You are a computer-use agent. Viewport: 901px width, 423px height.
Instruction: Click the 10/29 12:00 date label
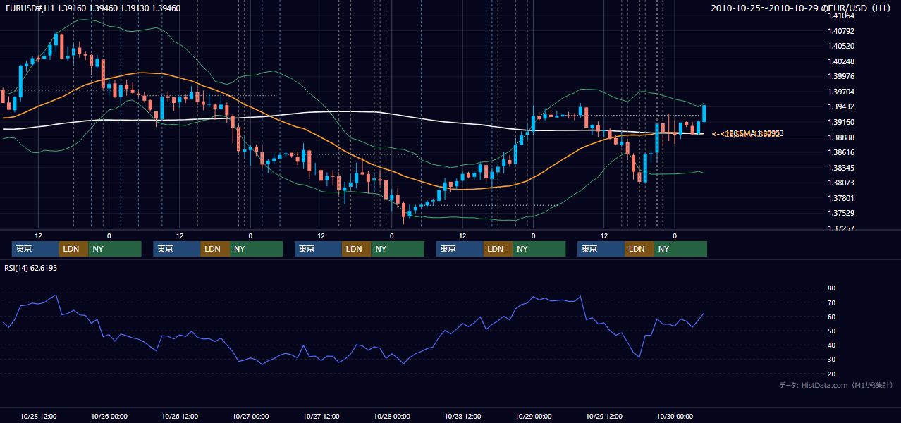click(603, 416)
